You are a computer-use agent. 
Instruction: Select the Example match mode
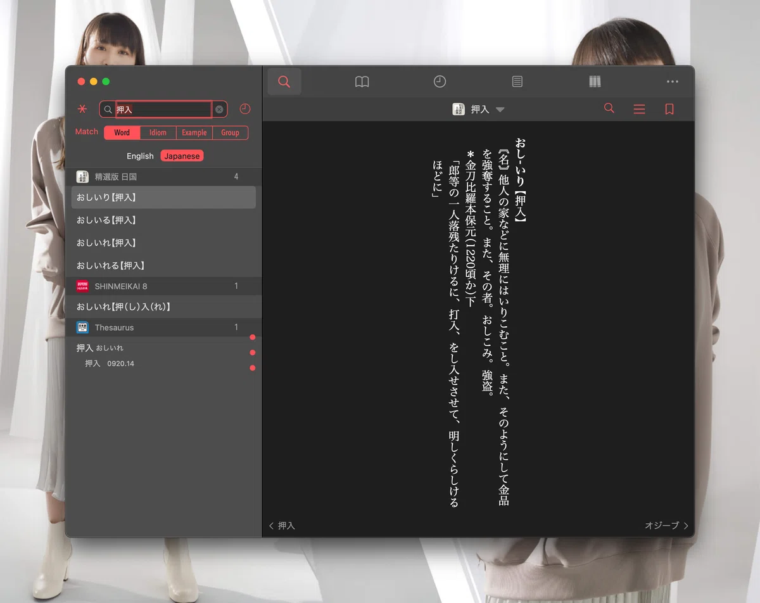[194, 132]
